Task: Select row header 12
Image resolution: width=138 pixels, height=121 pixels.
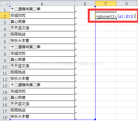Action: pyautogui.click(x=5, y=79)
